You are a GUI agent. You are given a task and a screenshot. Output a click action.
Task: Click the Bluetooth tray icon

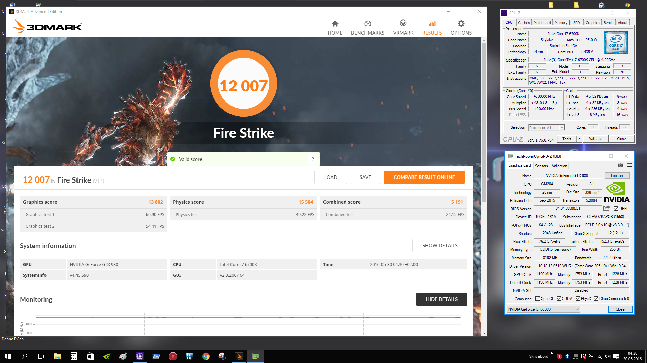[x=567, y=356]
